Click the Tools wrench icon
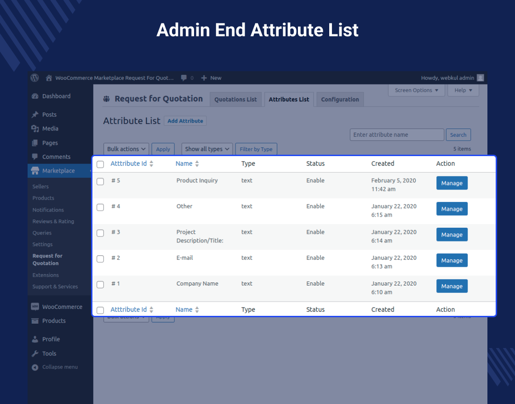This screenshot has width=515, height=404. click(35, 353)
